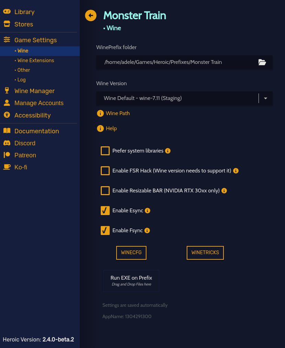The height and width of the screenshot is (348, 285).
Task: Click the info icon beside Help
Action: pyautogui.click(x=100, y=128)
